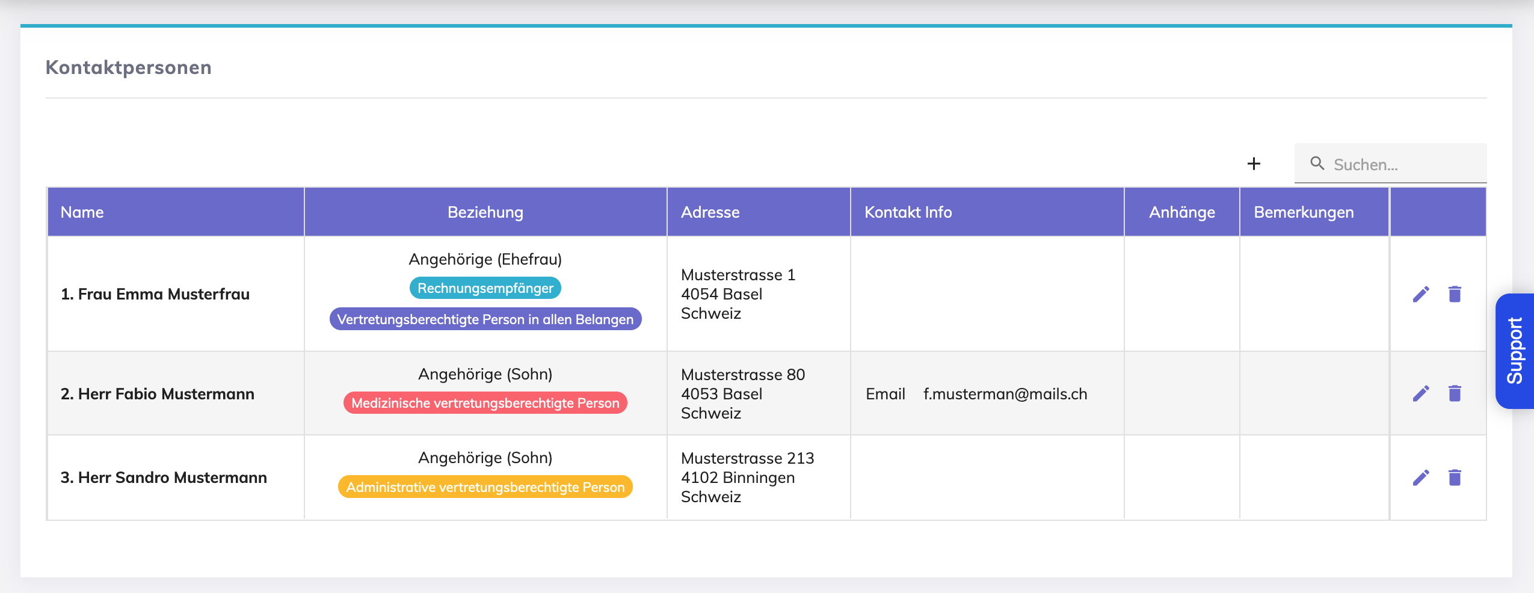Image resolution: width=1534 pixels, height=593 pixels.
Task: Sort by the Name column header
Action: tap(82, 212)
